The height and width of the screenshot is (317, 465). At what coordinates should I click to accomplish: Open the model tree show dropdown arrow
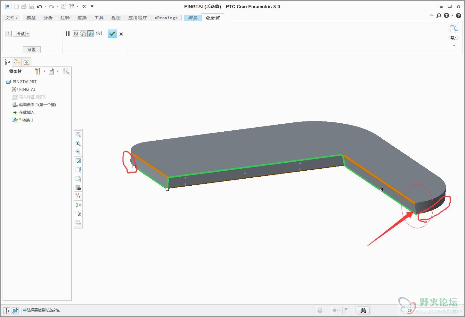(x=58, y=71)
